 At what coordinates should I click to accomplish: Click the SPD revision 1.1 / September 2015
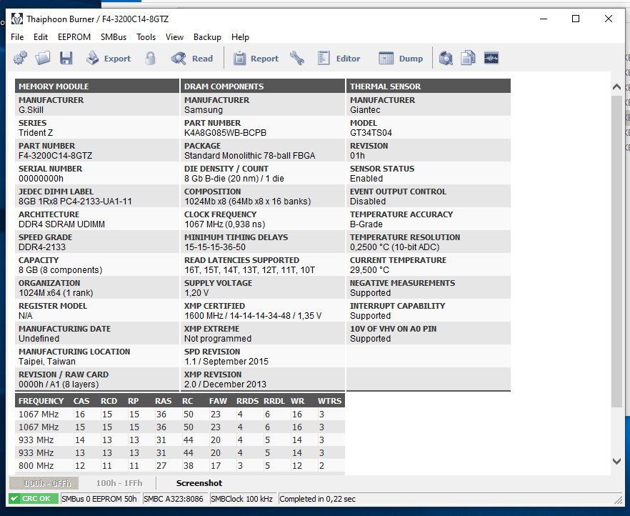click(x=226, y=362)
